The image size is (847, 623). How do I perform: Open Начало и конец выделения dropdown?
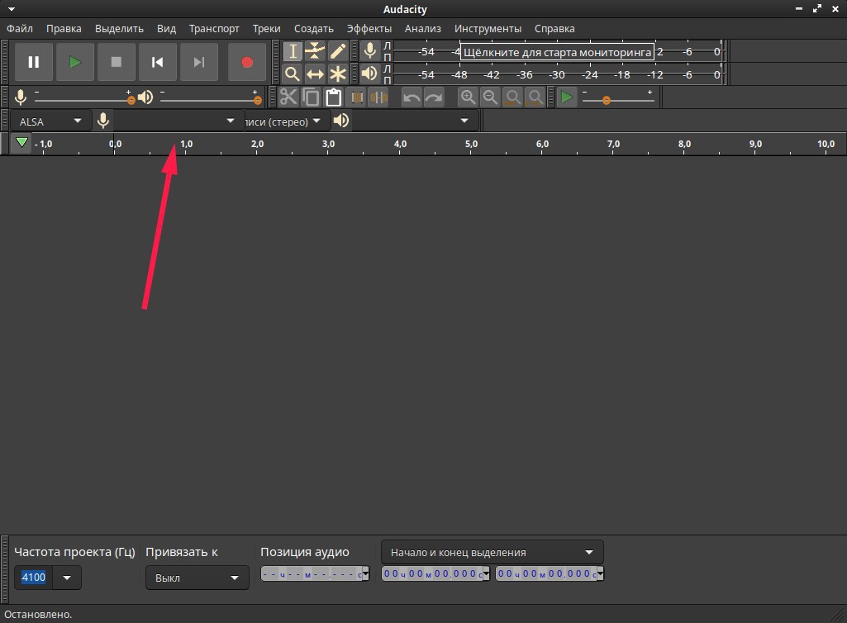[492, 552]
